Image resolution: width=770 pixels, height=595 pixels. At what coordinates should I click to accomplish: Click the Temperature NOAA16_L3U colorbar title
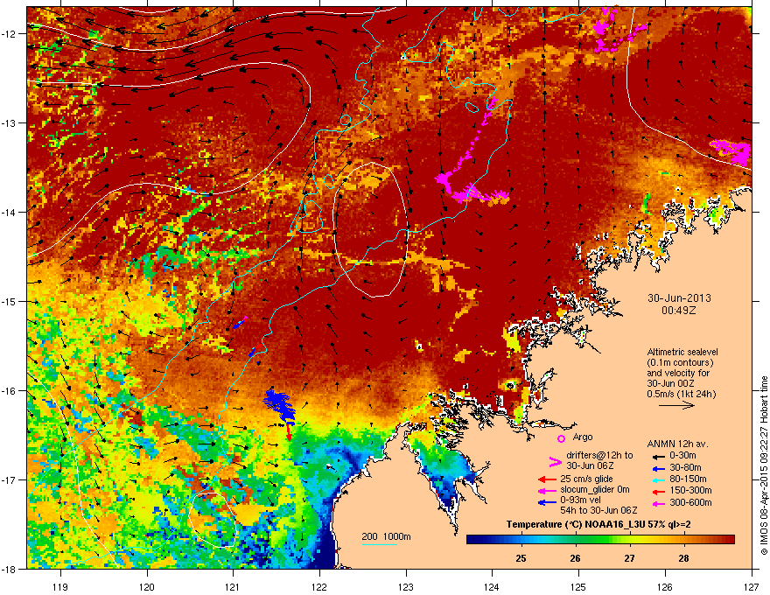click(598, 525)
